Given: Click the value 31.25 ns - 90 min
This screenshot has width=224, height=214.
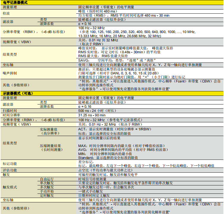Looking at the screenshot, I should (92, 115).
